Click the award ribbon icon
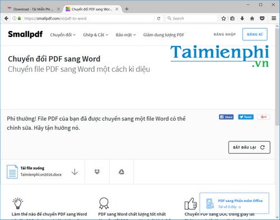Viewport: 280px width, 220px height. 104,203
